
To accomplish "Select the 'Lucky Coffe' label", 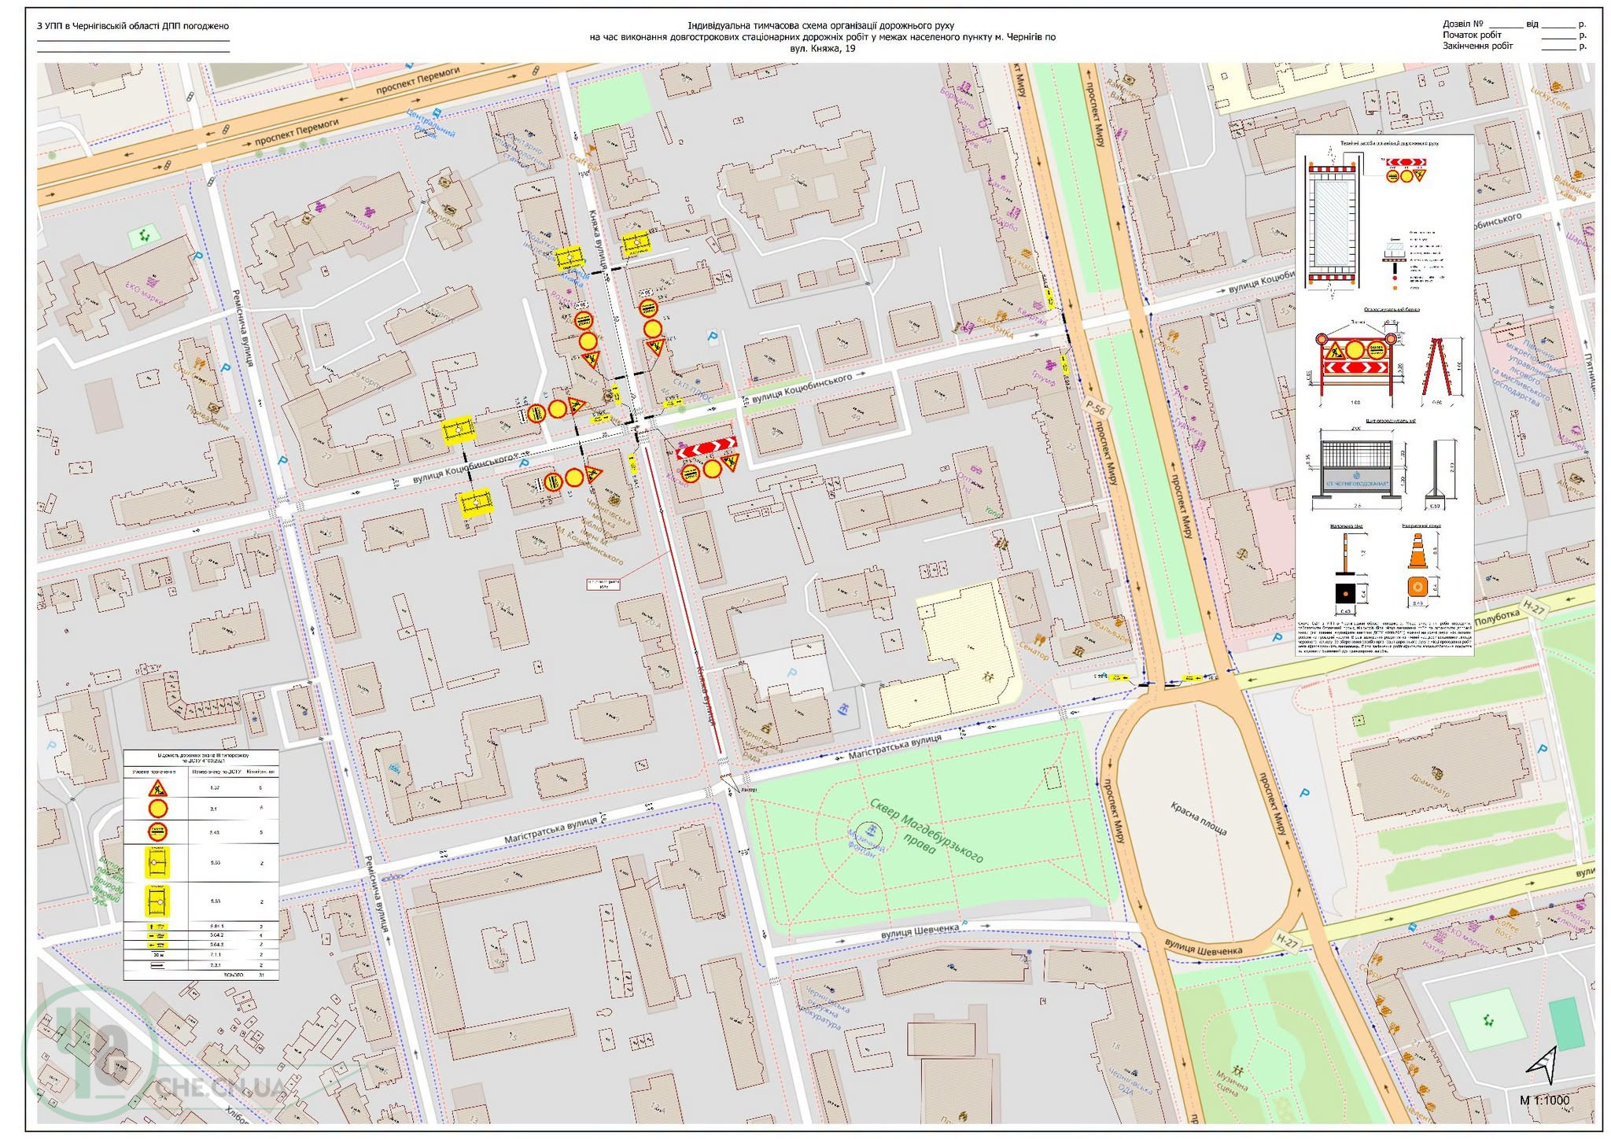I will [x=1550, y=98].
